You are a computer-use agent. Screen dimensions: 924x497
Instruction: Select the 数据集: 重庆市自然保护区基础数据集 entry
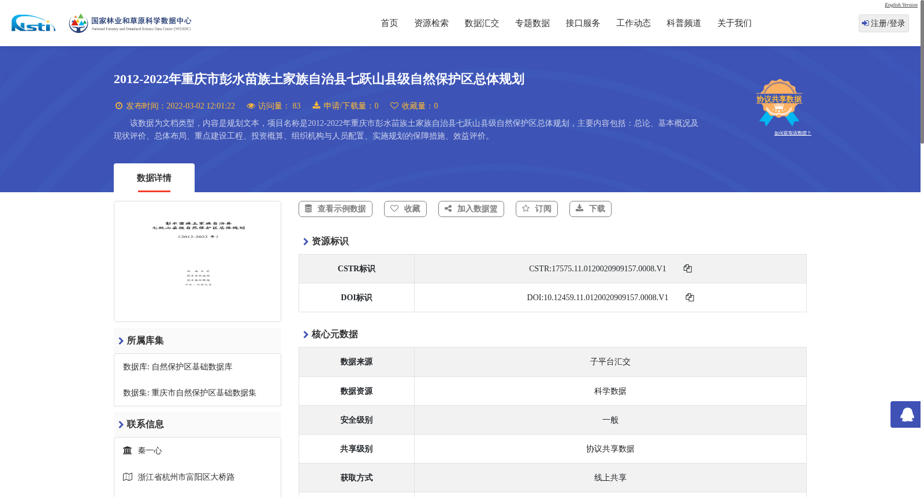pyautogui.click(x=189, y=393)
